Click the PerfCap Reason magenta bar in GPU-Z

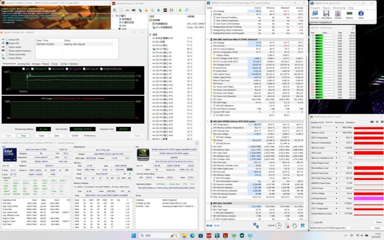pos(369,199)
